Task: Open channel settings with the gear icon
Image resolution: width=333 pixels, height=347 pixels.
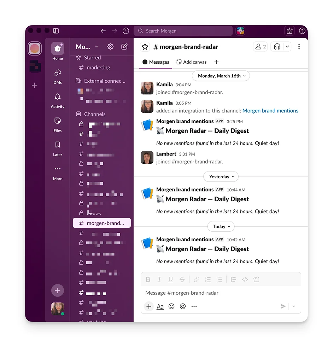Action: pos(110,46)
